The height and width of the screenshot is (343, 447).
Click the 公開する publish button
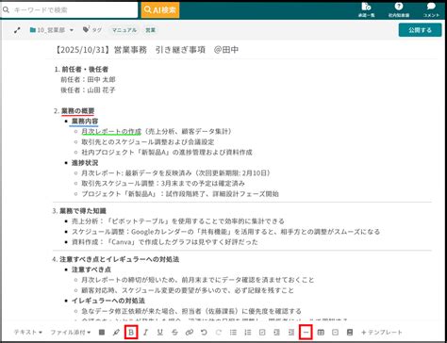pos(420,30)
